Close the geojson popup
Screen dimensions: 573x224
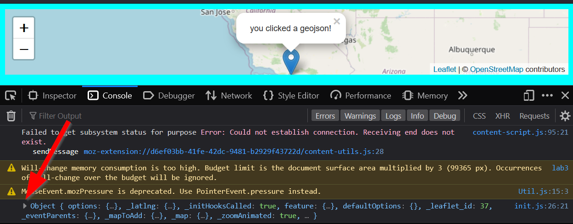(x=337, y=21)
